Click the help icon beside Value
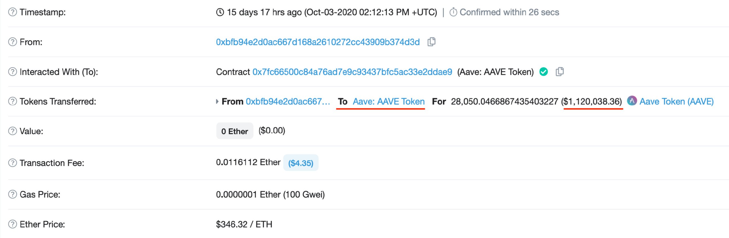The height and width of the screenshot is (238, 729). coord(13,131)
